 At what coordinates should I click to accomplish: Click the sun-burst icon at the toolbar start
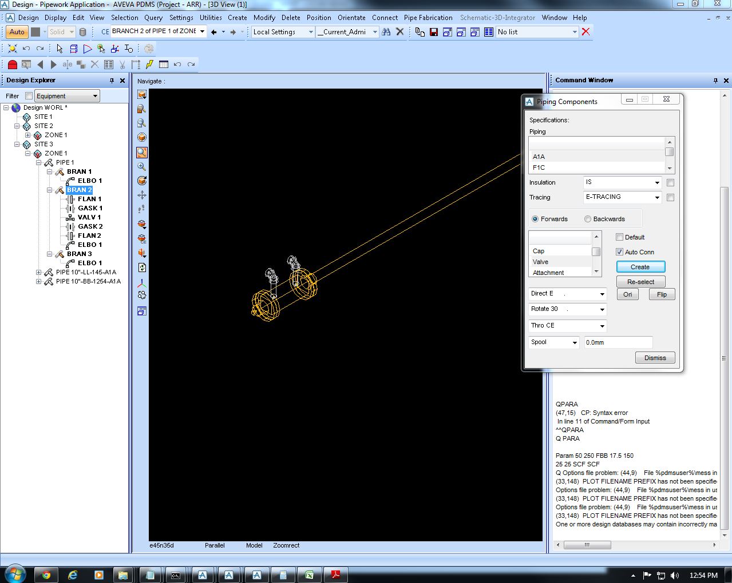(13, 49)
